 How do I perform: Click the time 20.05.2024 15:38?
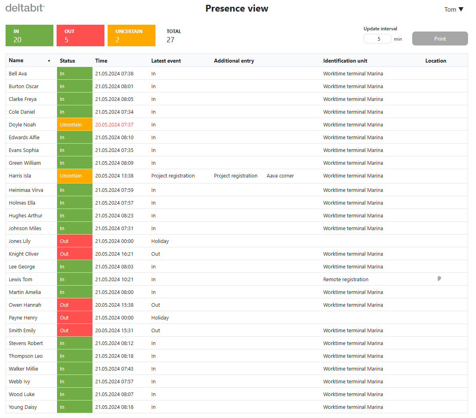[114, 305]
